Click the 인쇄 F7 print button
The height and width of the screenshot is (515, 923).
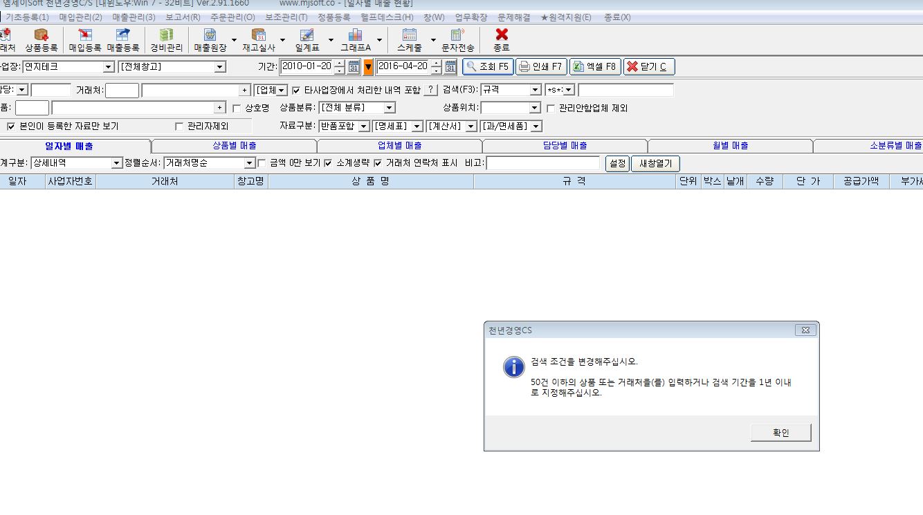tap(541, 67)
